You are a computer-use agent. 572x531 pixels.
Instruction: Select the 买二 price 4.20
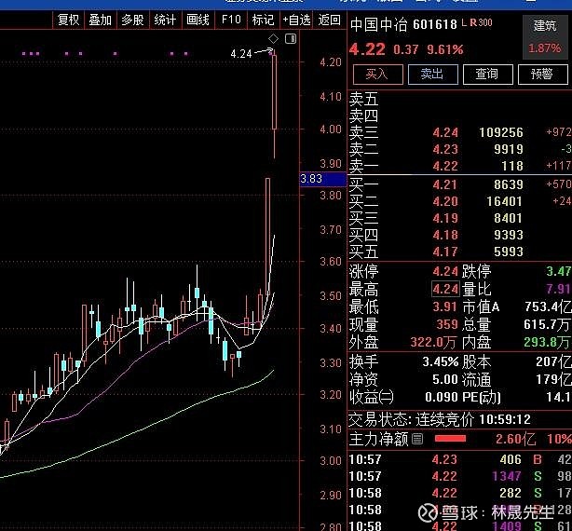[x=445, y=201]
